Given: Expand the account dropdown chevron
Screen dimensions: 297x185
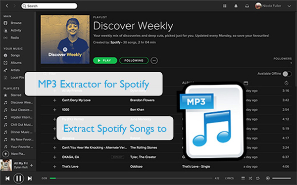Looking at the screenshot, I should pyautogui.click(x=289, y=6).
